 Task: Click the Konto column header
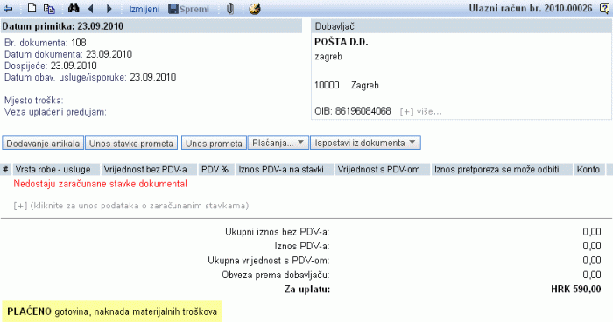coord(588,170)
